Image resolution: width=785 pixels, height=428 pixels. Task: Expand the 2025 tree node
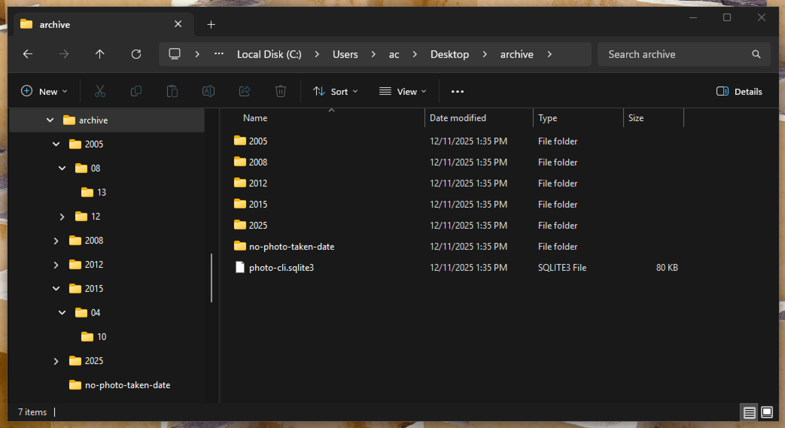point(56,361)
